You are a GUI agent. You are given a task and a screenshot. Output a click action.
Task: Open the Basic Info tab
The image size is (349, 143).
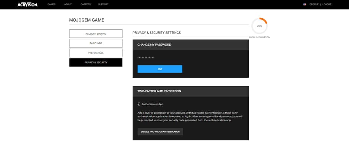point(96,43)
